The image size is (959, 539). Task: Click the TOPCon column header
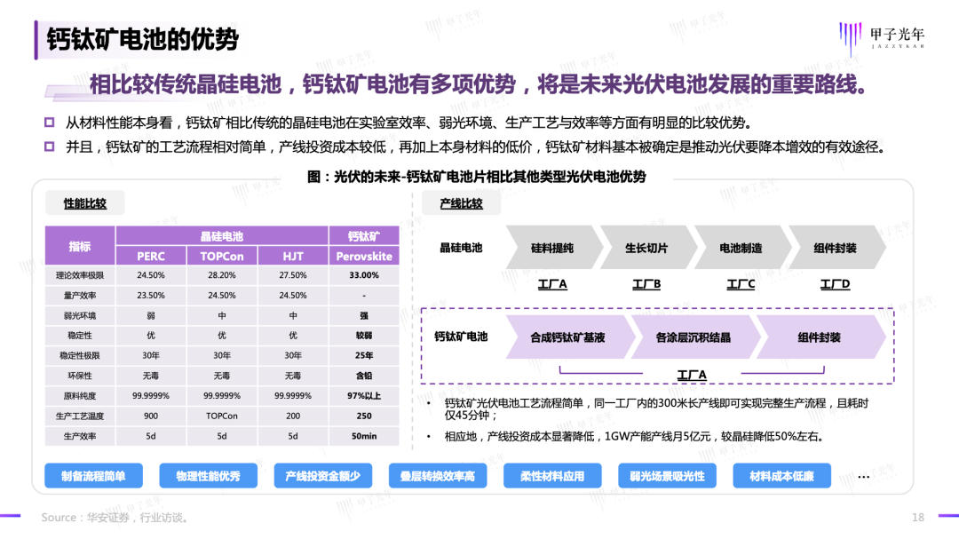pyautogui.click(x=222, y=256)
